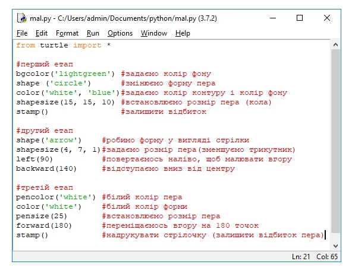Click the comment '#білий колір форми'
Viewport: 352px width, 274px height.
(x=144, y=206)
